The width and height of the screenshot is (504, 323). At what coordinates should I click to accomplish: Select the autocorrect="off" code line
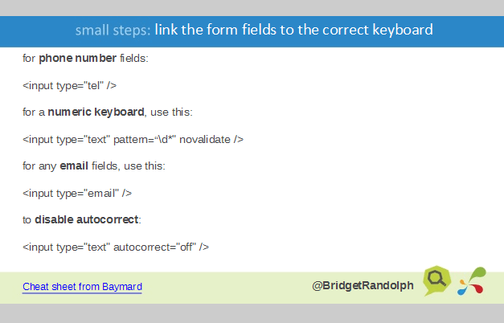pos(116,247)
